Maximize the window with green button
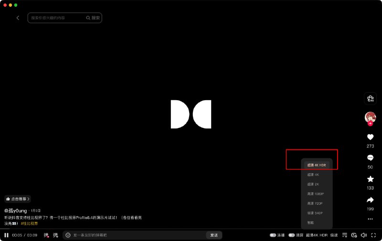The image size is (382, 241). point(16,5)
